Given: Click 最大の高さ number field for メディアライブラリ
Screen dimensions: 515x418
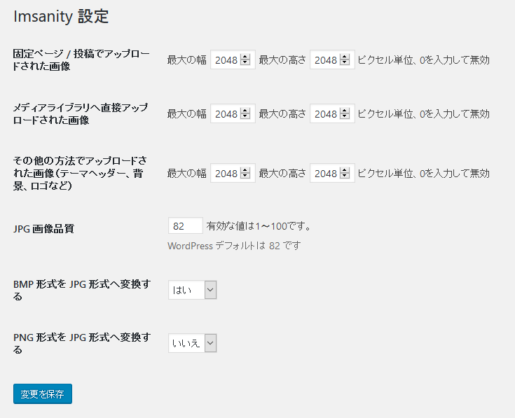Looking at the screenshot, I should click(325, 114).
